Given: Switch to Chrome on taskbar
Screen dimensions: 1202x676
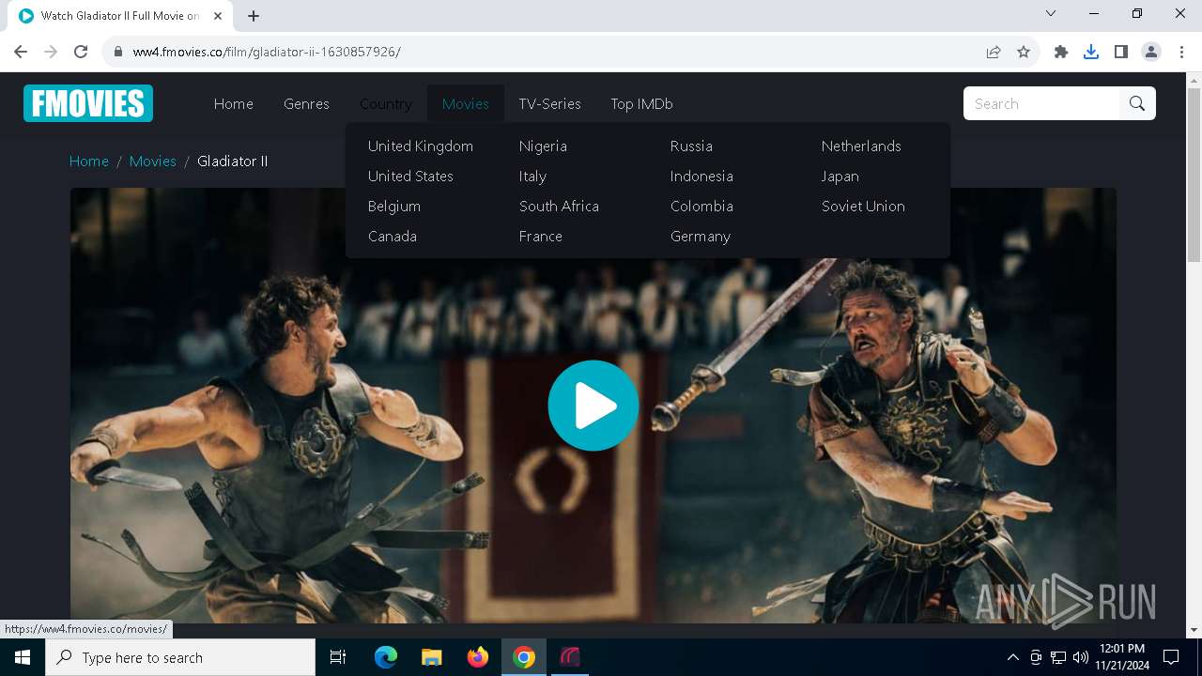Looking at the screenshot, I should 524,657.
